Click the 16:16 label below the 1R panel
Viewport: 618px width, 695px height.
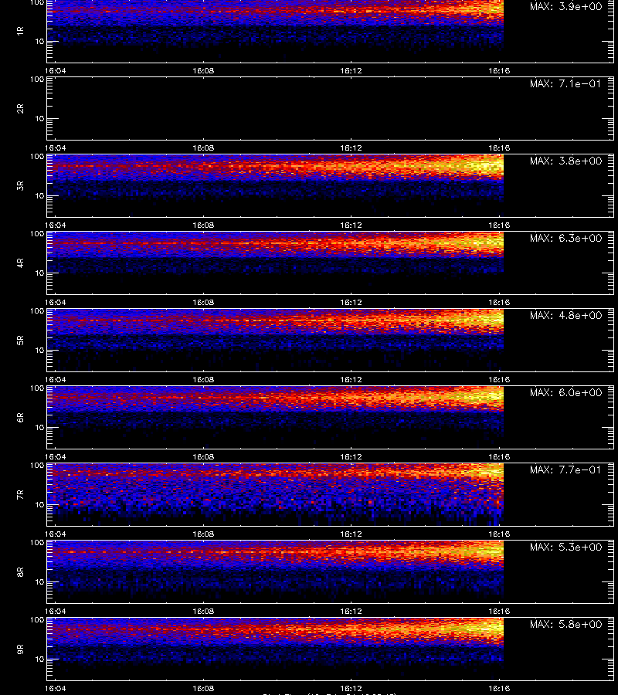point(499,70)
